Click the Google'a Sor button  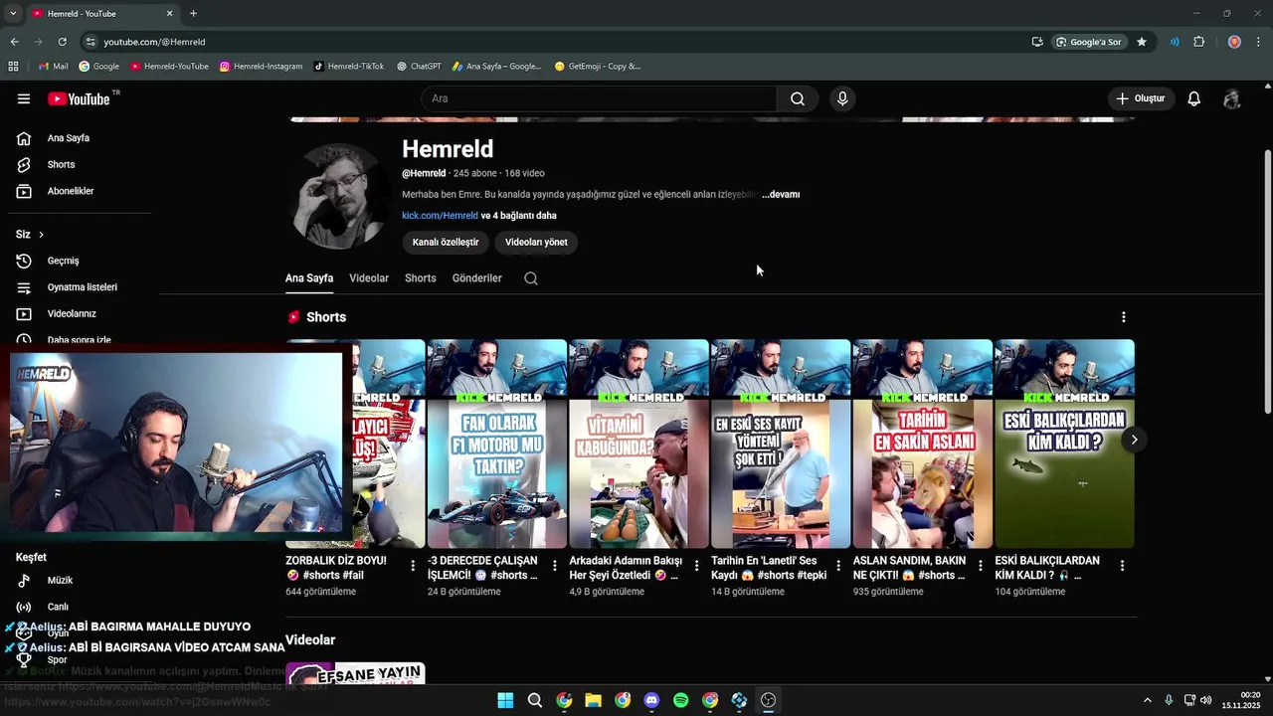(1089, 42)
